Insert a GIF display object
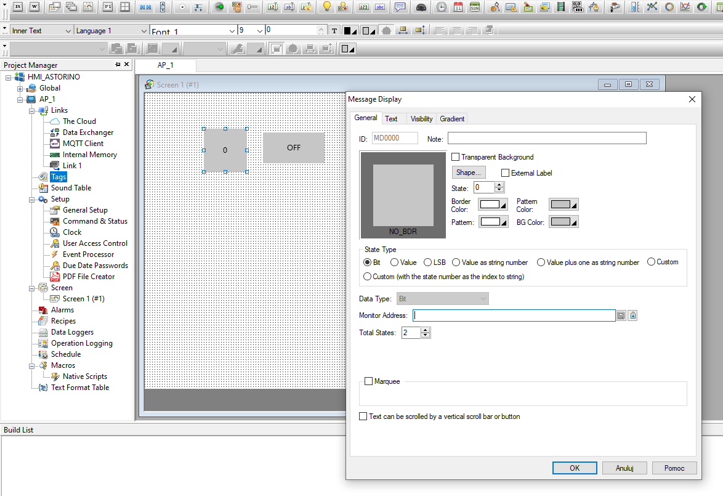Image resolution: width=723 pixels, height=496 pixels. 528,7
